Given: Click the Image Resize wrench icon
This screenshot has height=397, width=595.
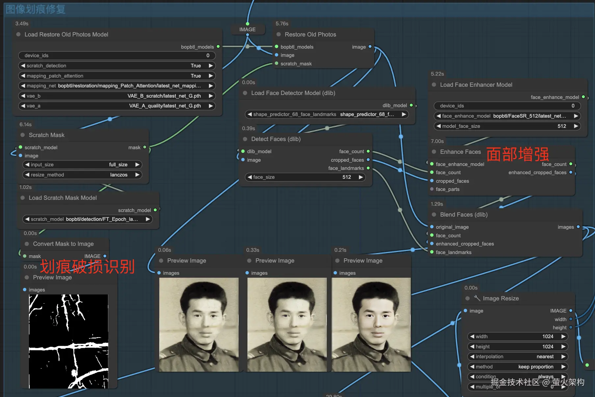Looking at the screenshot, I should (477, 298).
